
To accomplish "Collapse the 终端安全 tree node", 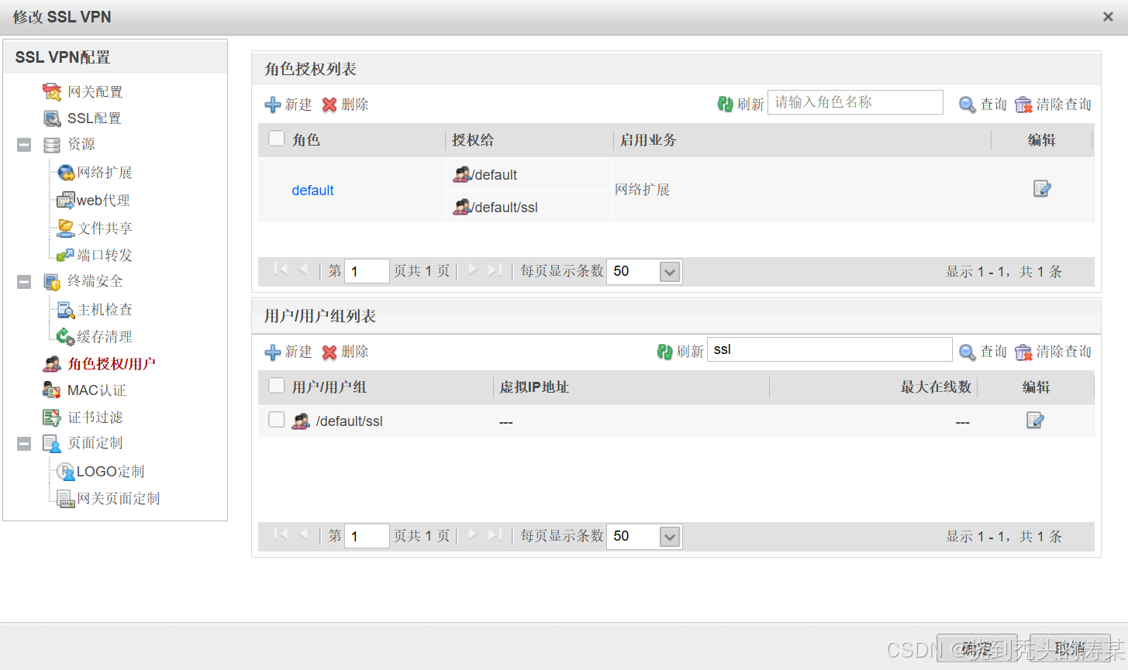I will point(24,282).
